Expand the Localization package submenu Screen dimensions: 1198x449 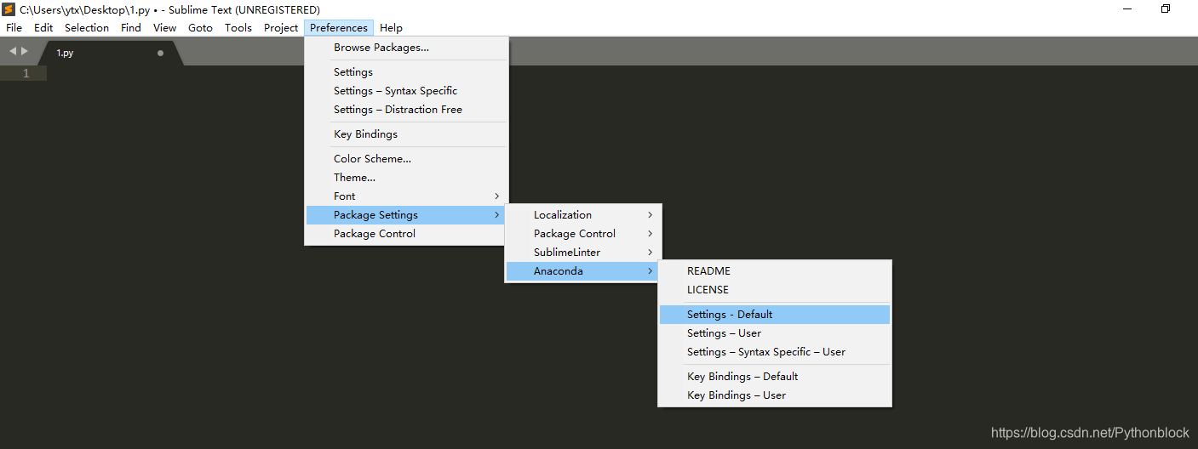tap(583, 215)
